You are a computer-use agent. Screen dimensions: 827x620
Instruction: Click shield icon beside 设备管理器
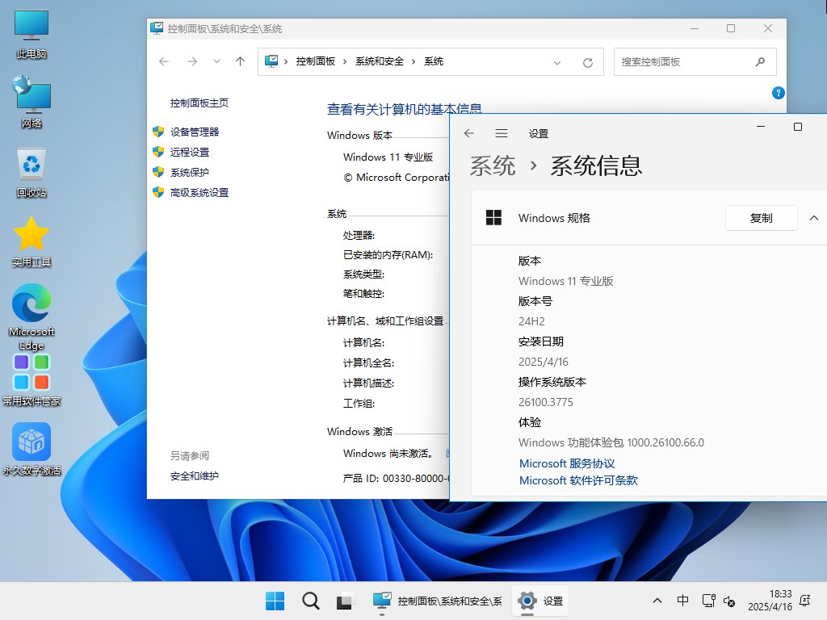(158, 132)
